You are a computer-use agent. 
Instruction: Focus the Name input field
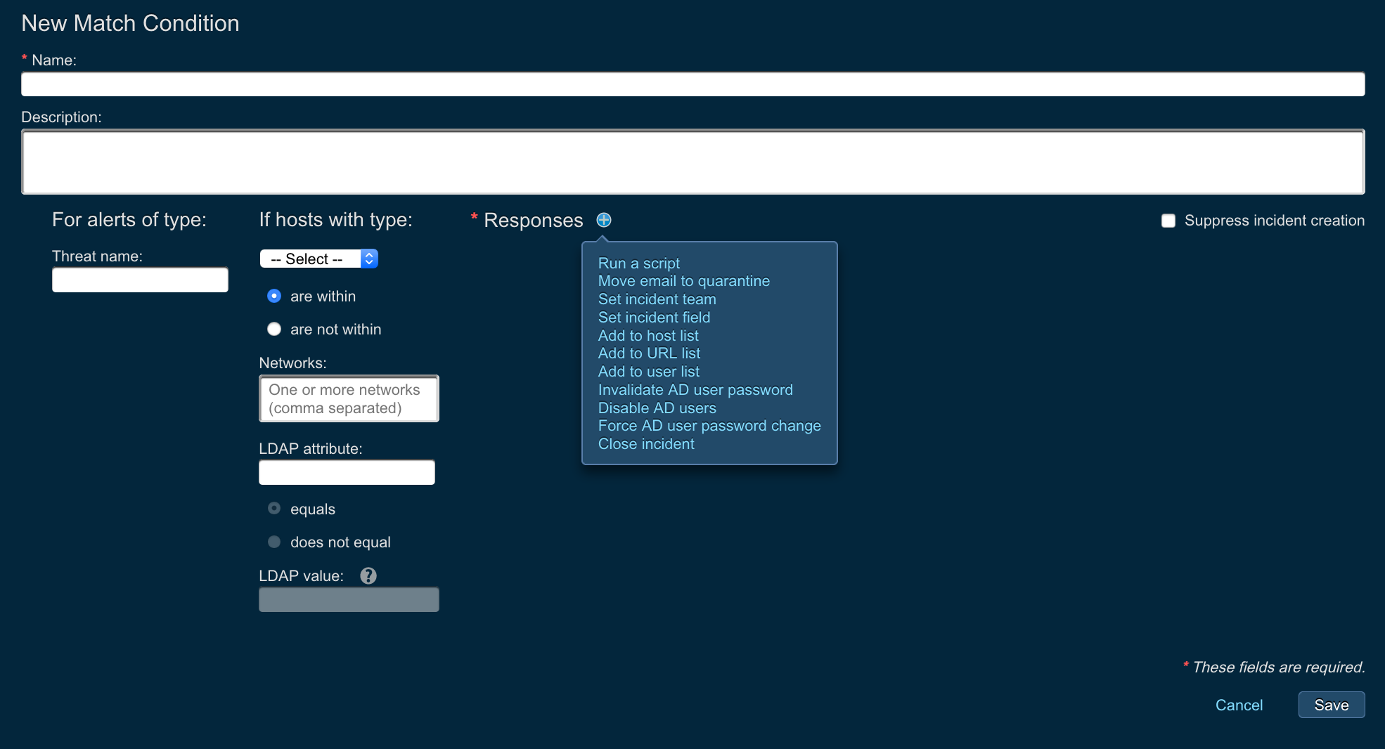point(692,84)
